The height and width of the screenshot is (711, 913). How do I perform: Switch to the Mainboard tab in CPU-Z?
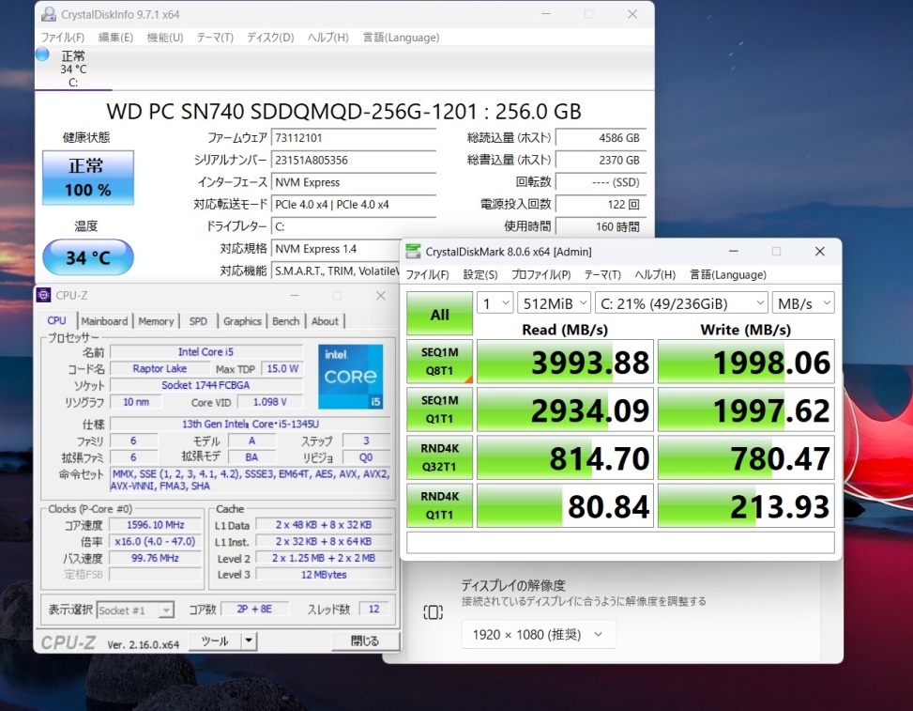[x=104, y=321]
